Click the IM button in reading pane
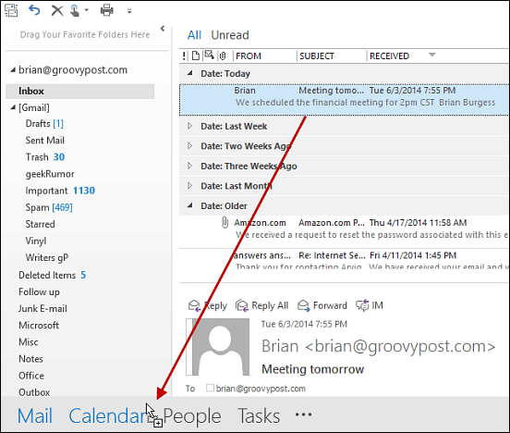The image size is (510, 433). (370, 305)
